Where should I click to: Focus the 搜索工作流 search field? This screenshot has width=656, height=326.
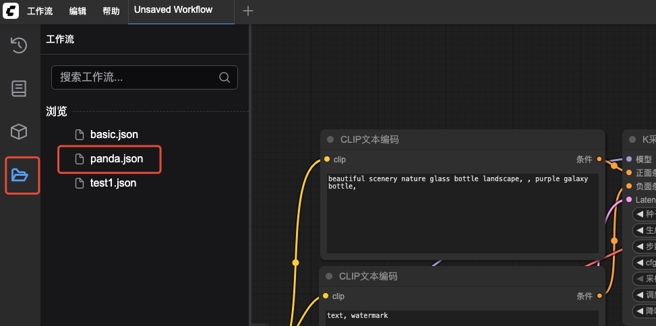tap(144, 77)
